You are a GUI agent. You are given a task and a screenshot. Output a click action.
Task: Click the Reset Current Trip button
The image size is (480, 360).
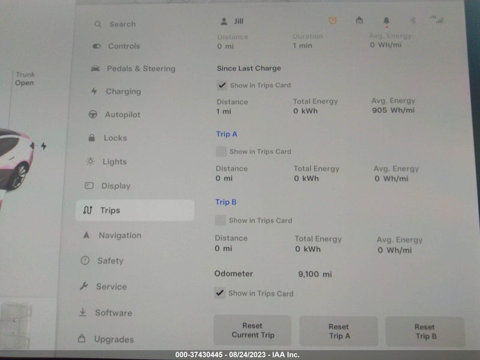(x=253, y=331)
